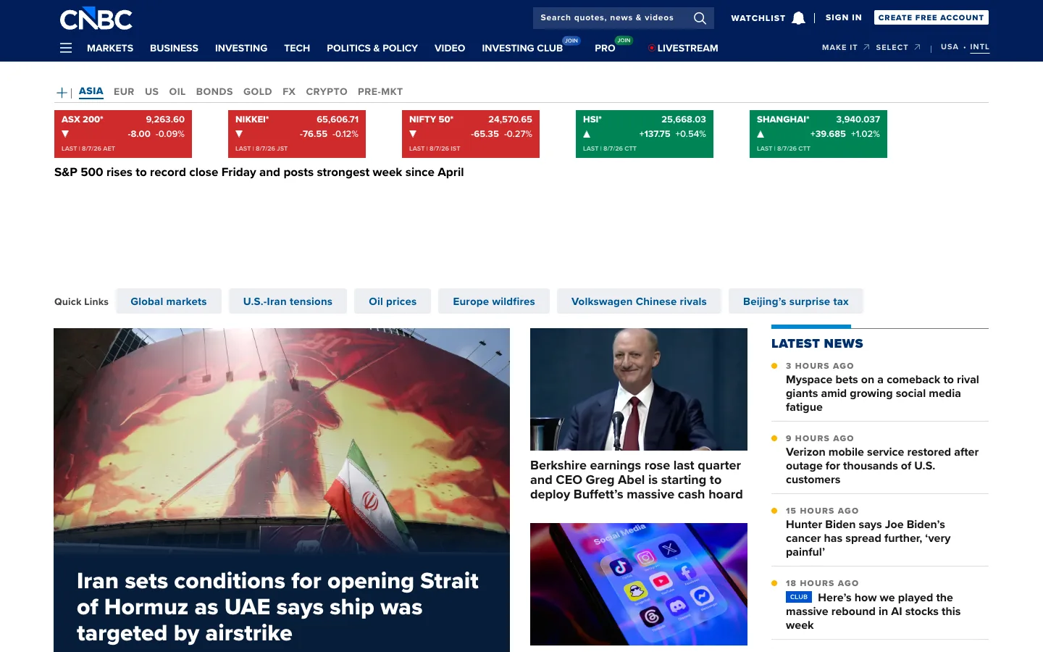The height and width of the screenshot is (652, 1043).
Task: Click the CLUB badge in Latest News
Action: 799,597
